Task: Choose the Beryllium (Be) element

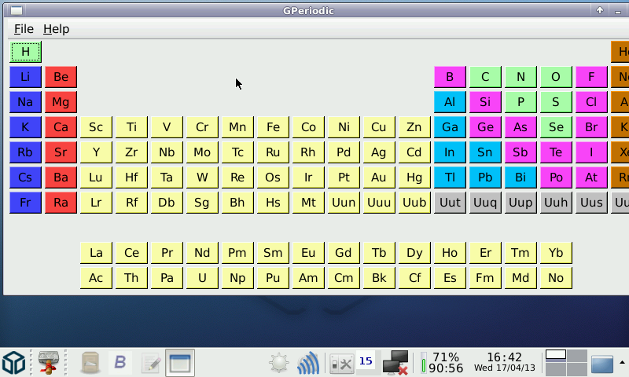Action: [61, 77]
